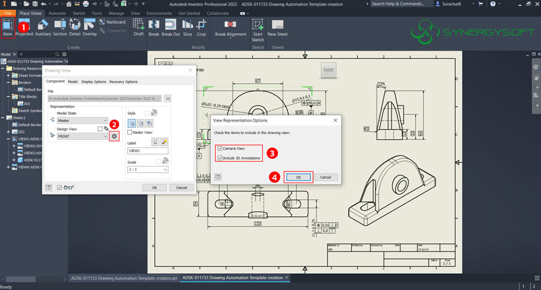Select the Base view tool
This screenshot has width=541, height=290.
click(x=7, y=28)
